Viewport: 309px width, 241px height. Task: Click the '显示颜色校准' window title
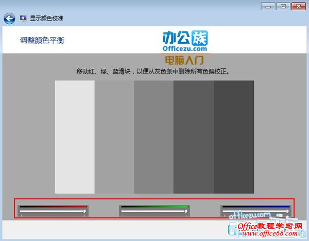pyautogui.click(x=46, y=18)
